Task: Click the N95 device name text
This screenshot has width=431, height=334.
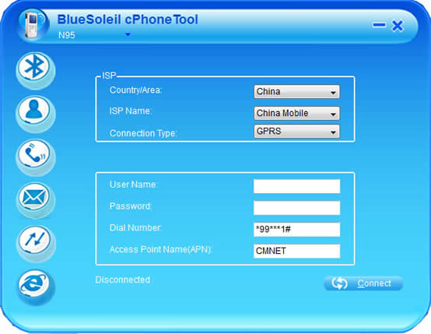Action: tap(67, 35)
